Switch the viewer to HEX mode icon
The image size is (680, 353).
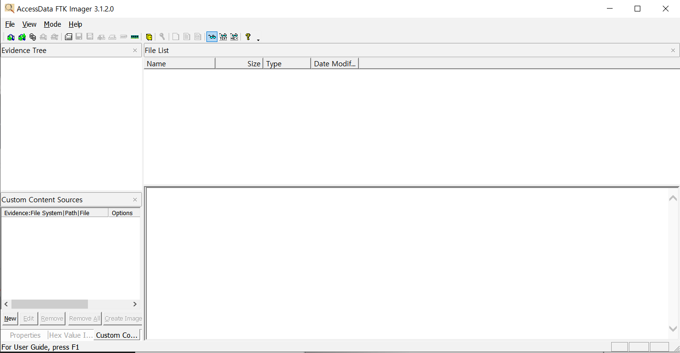pyautogui.click(x=234, y=37)
